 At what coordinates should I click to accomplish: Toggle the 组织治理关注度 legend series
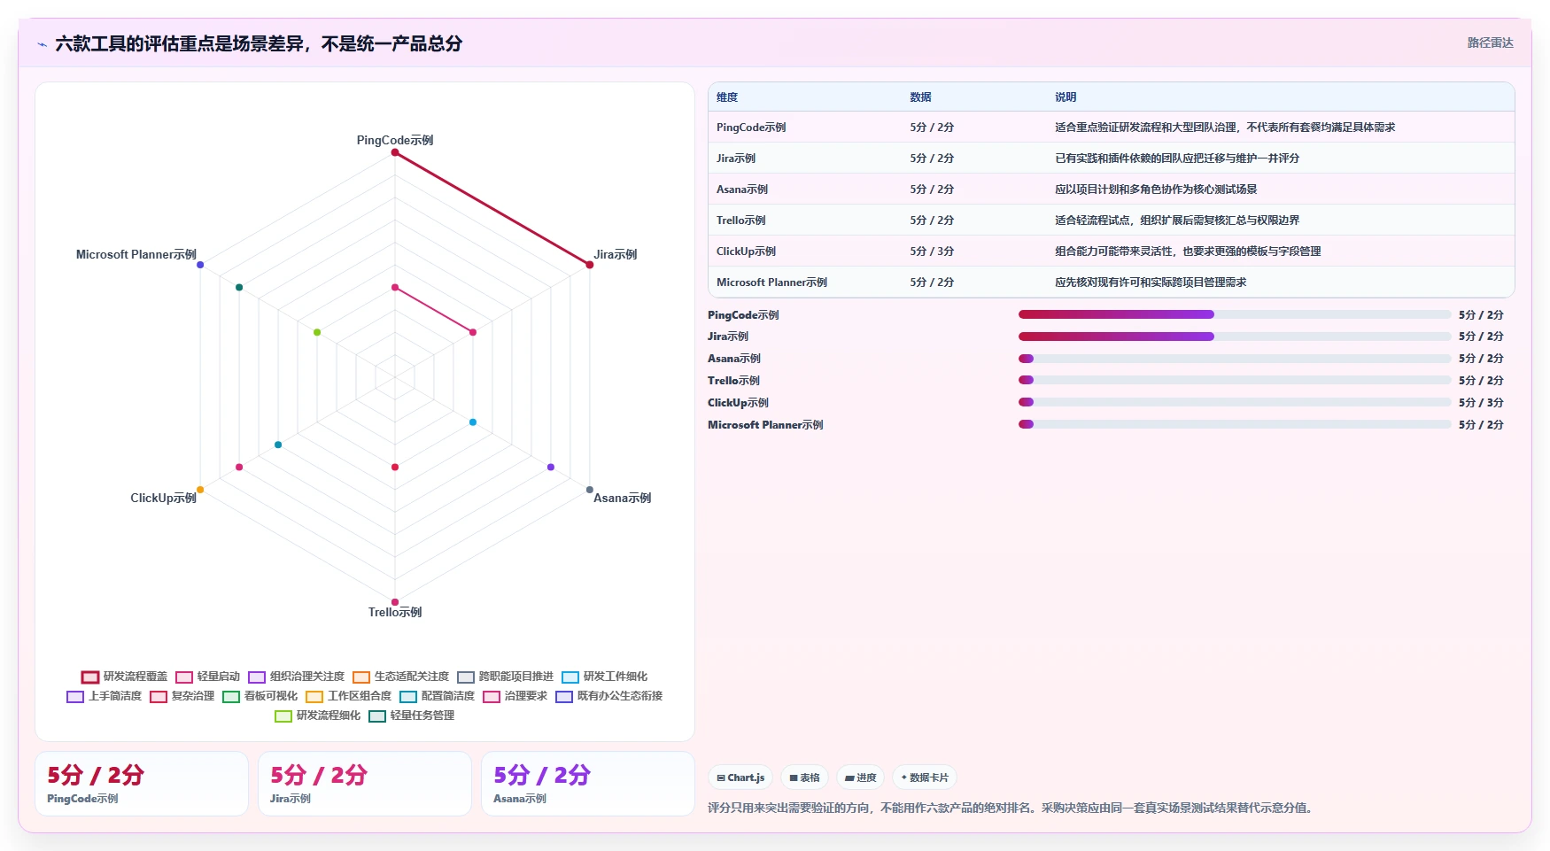coord(296,677)
